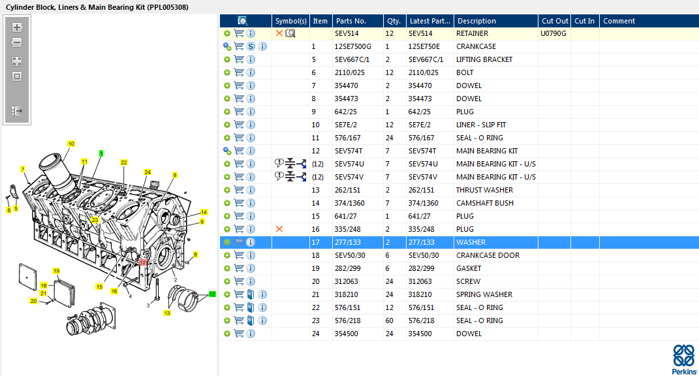This screenshot has width=699, height=376.
Task: Click the branch arrow symbol in the SEV574V row
Action: pos(302,177)
